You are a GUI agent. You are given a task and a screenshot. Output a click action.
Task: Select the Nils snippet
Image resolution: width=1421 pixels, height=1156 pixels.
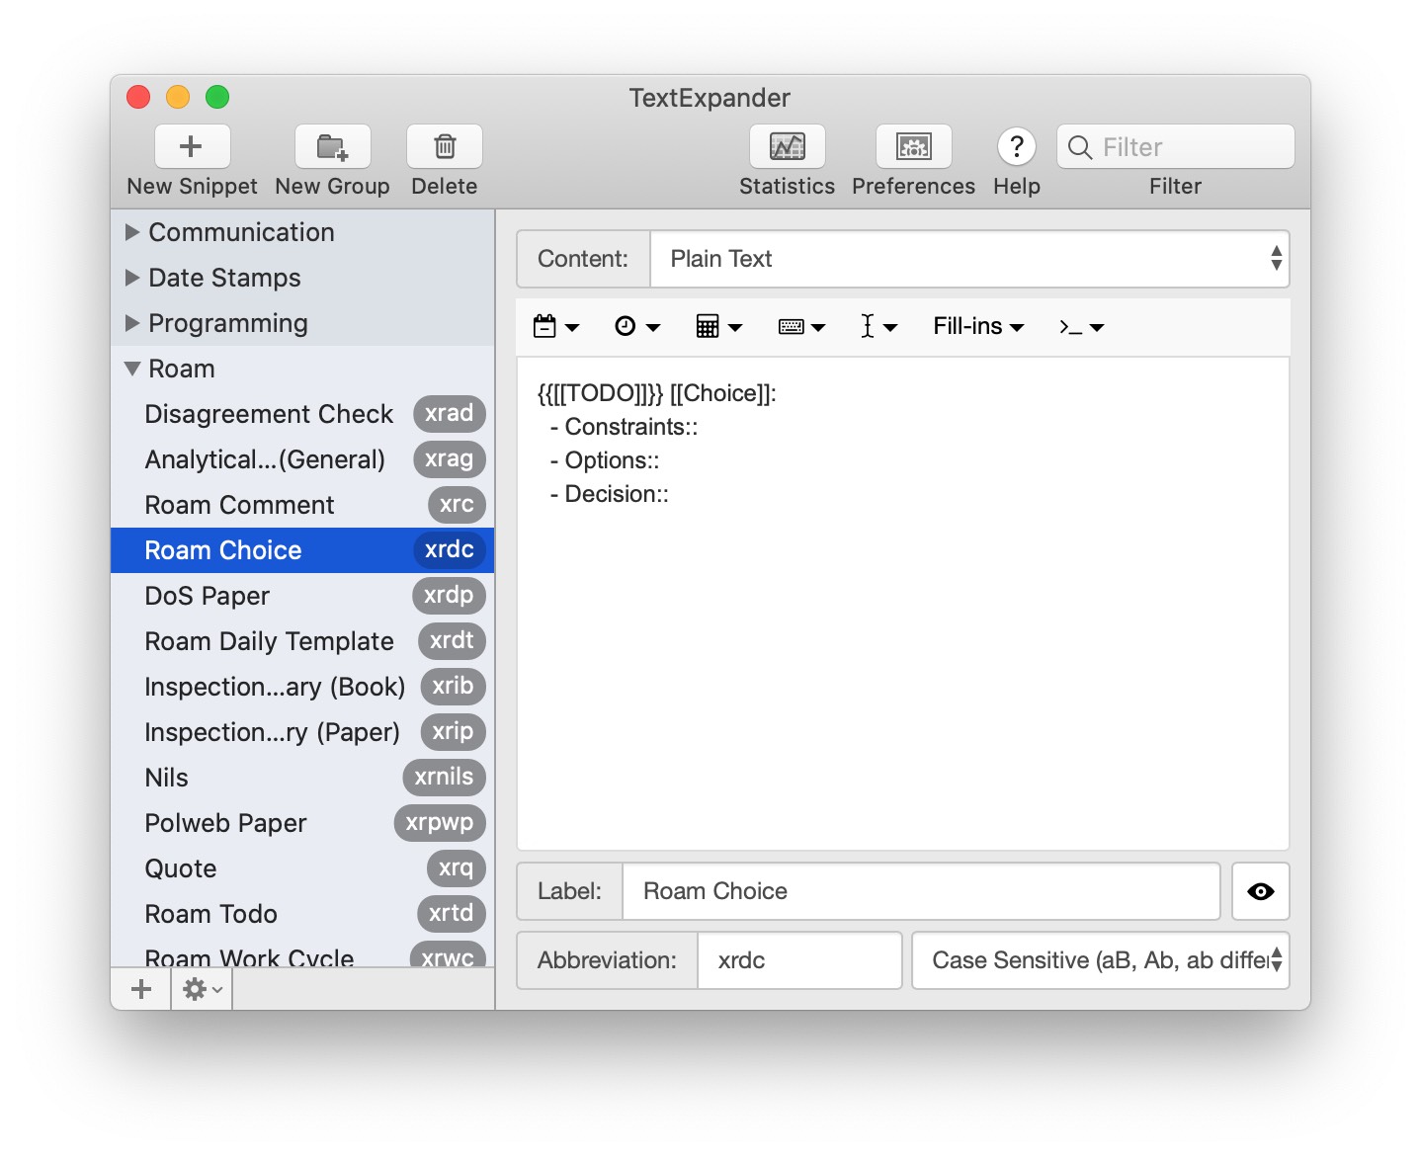[302, 778]
